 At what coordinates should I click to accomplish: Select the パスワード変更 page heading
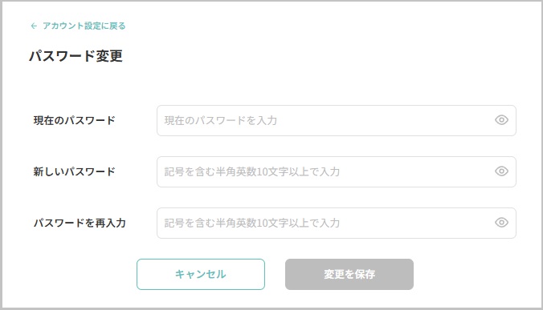click(x=76, y=56)
